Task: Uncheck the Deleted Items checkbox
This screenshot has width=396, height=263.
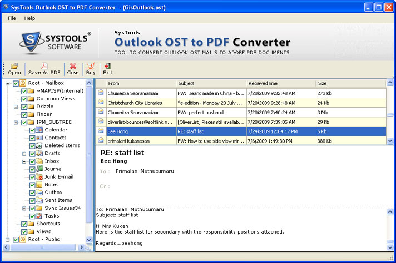Action: [32, 145]
